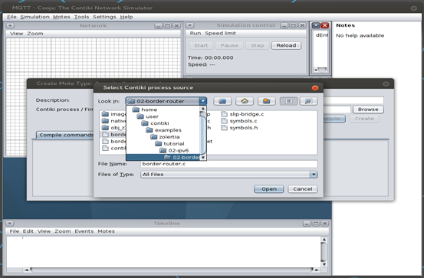
Task: Open the Help menu
Action: click(x=127, y=17)
